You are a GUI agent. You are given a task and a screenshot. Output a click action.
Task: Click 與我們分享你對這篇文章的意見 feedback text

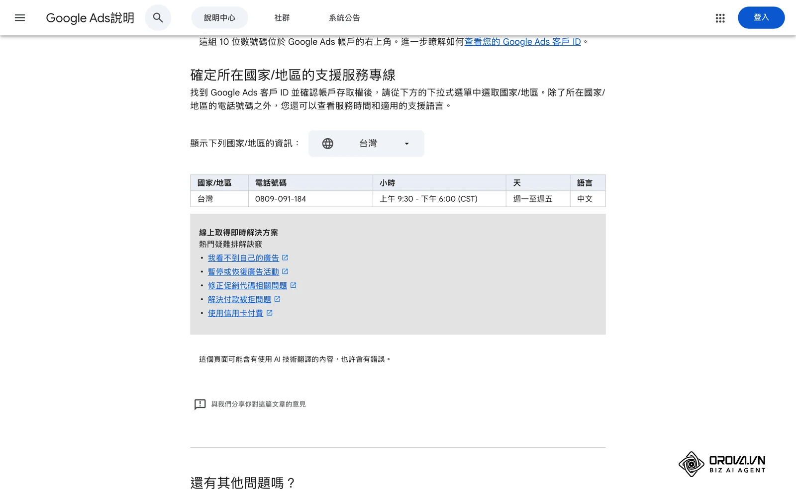(x=258, y=404)
